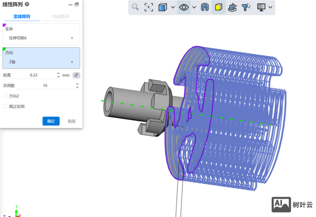Screen dimensions: 316x217
Task: Check the 跳过实例 checkbox
Action: point(5,106)
